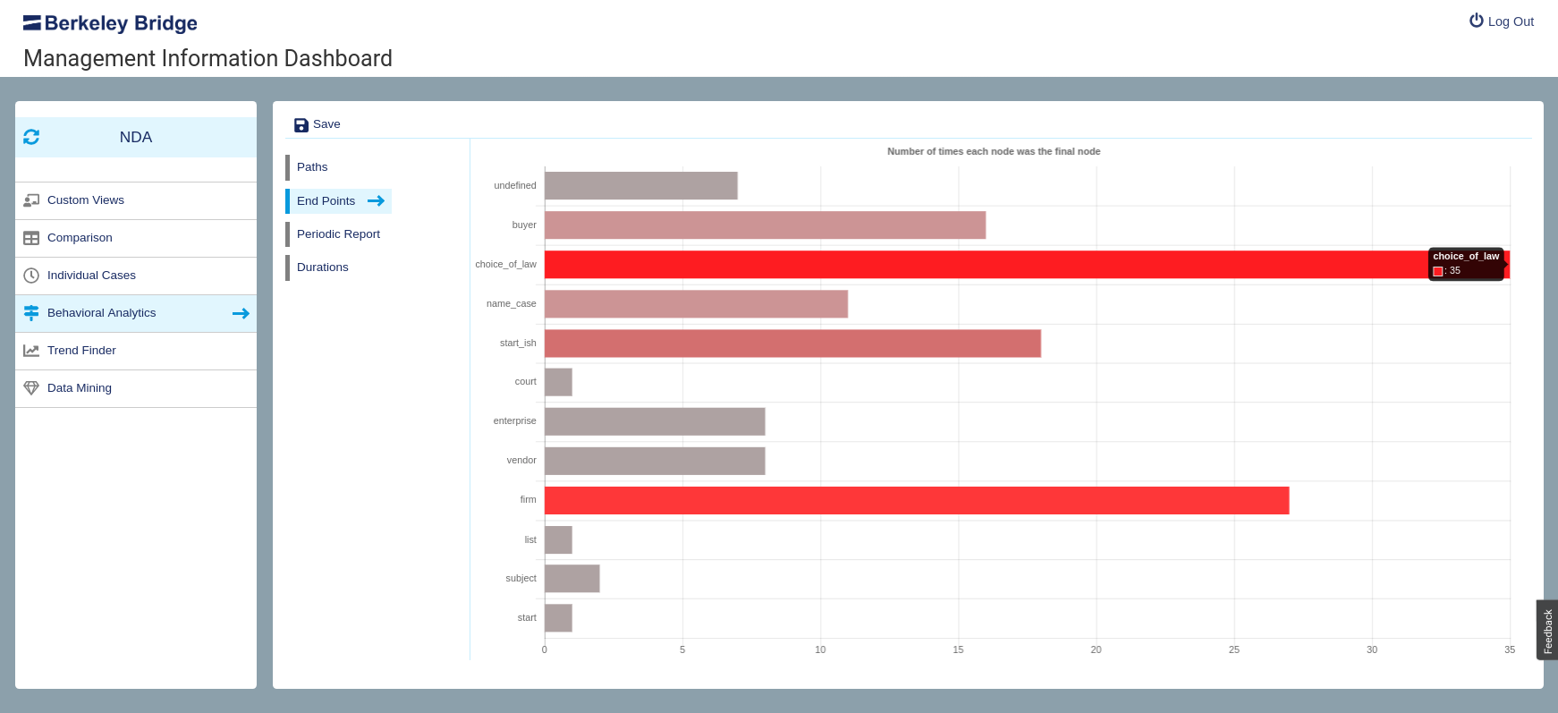Open Trend Finder in the sidebar

coord(136,351)
